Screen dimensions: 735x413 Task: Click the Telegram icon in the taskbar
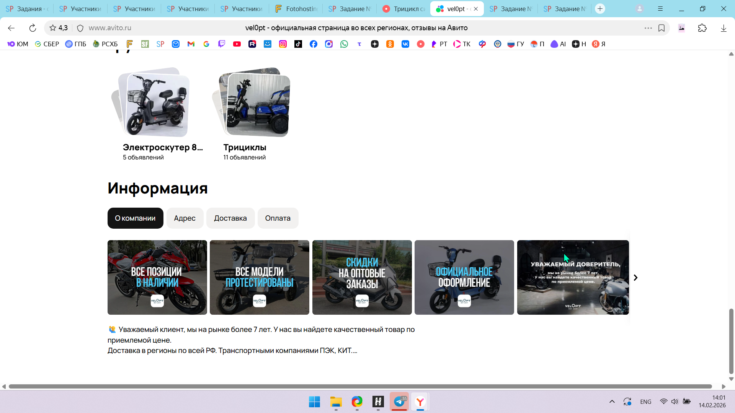pyautogui.click(x=399, y=402)
